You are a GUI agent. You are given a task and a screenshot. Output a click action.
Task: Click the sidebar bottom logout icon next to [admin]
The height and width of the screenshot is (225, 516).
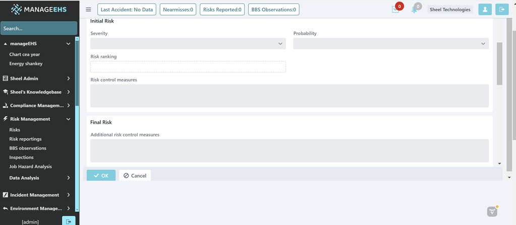point(69,221)
